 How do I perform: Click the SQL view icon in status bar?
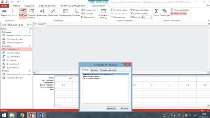tap(202, 110)
